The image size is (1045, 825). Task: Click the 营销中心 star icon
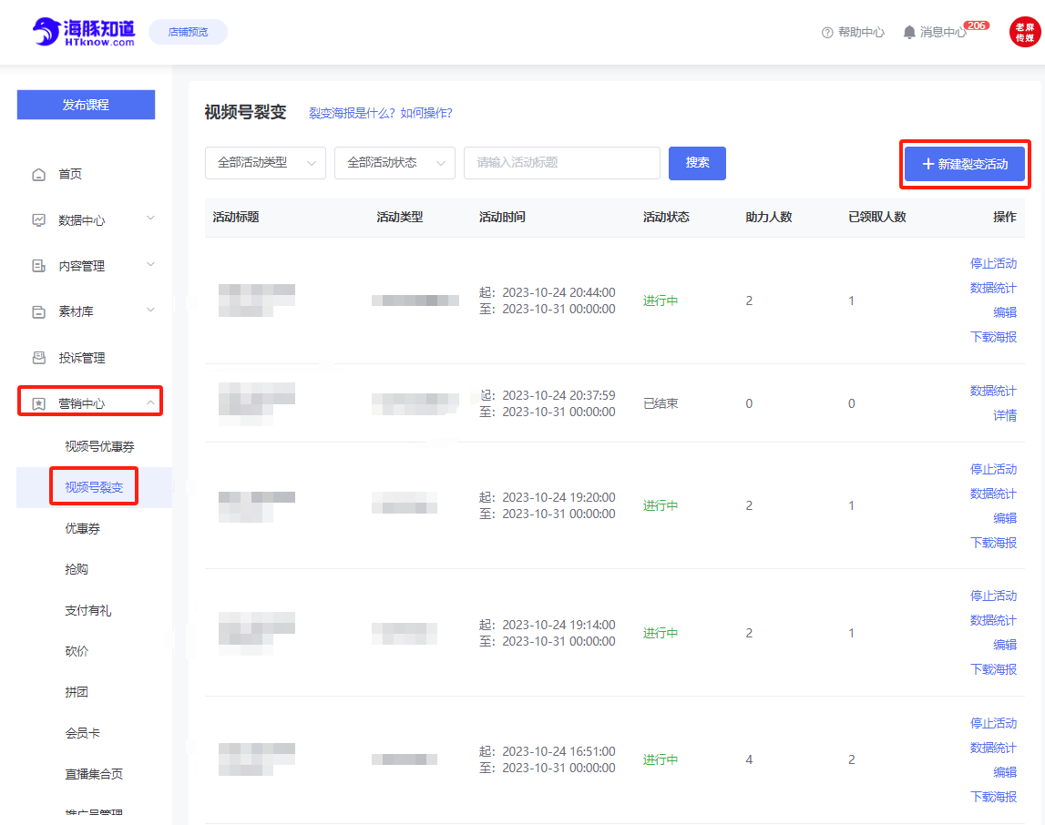pyautogui.click(x=38, y=403)
